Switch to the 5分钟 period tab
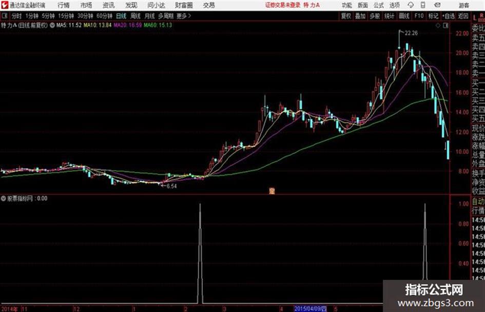 pos(48,16)
